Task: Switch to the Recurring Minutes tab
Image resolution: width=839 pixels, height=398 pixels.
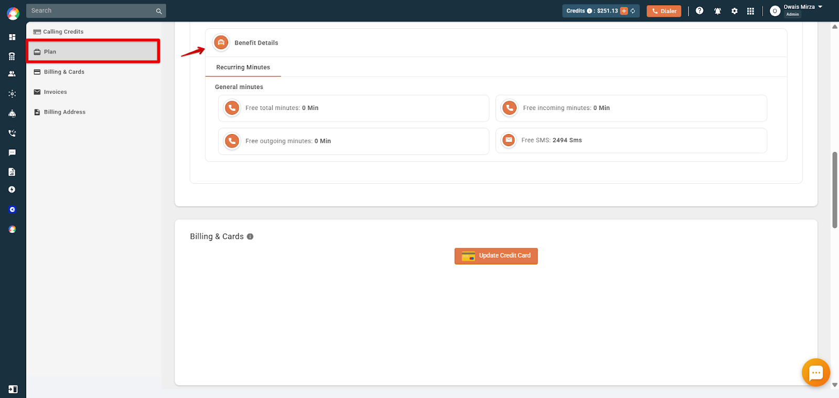Action: 243,67
